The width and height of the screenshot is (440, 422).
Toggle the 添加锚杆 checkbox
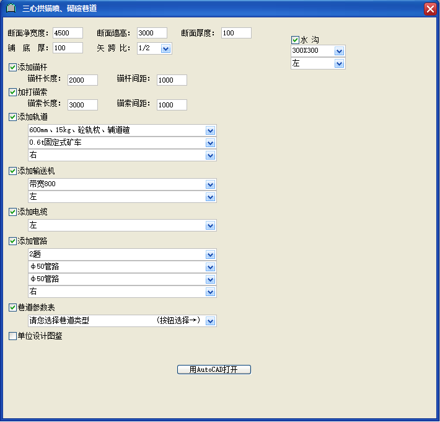click(13, 67)
